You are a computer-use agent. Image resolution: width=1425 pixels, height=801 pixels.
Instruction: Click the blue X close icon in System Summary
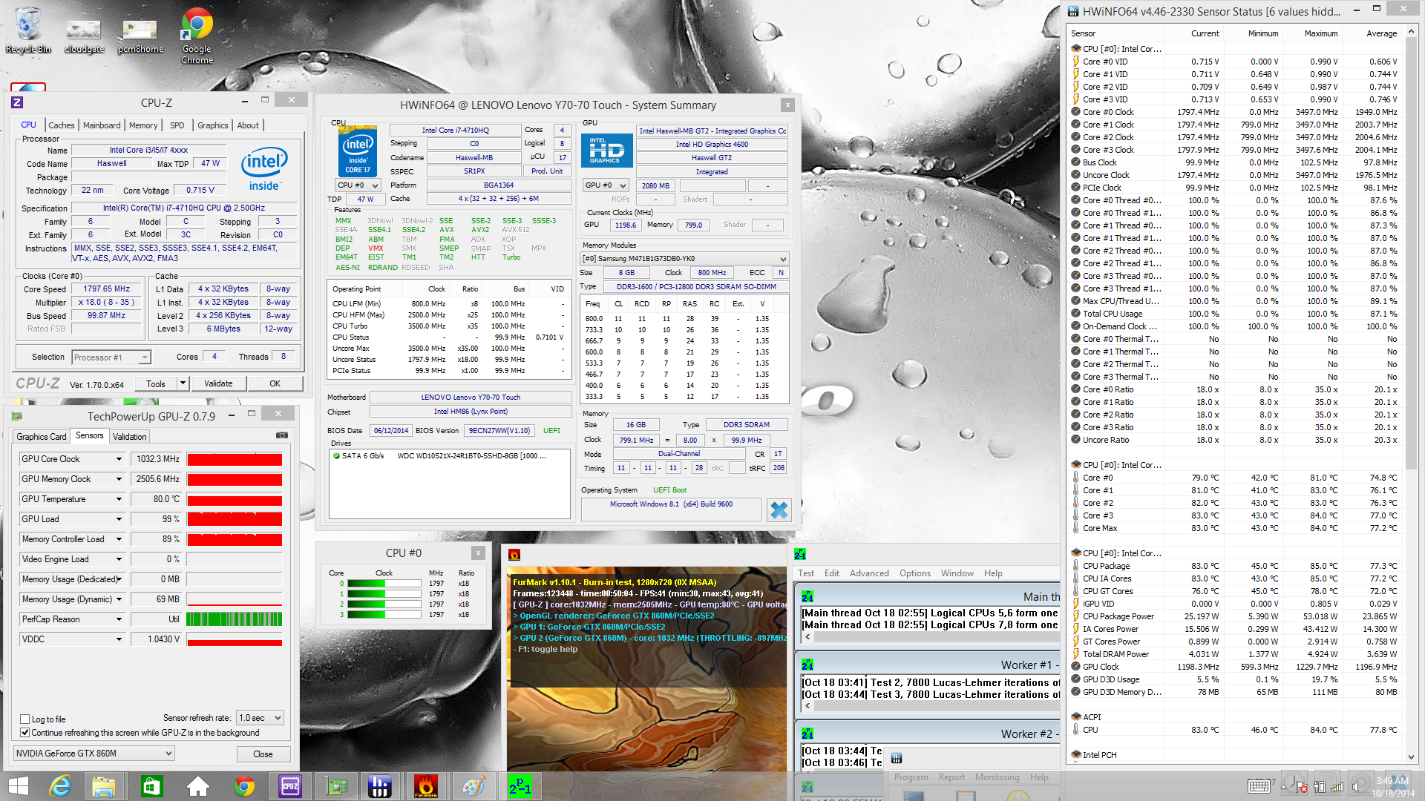pos(779,510)
